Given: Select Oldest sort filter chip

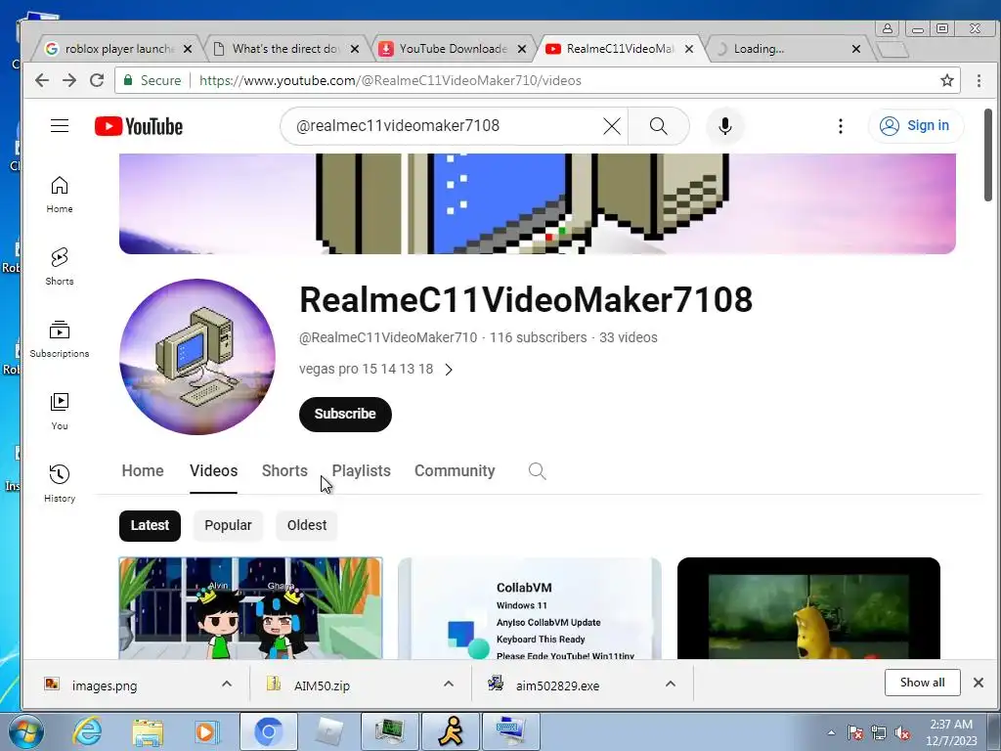Looking at the screenshot, I should pos(307,525).
